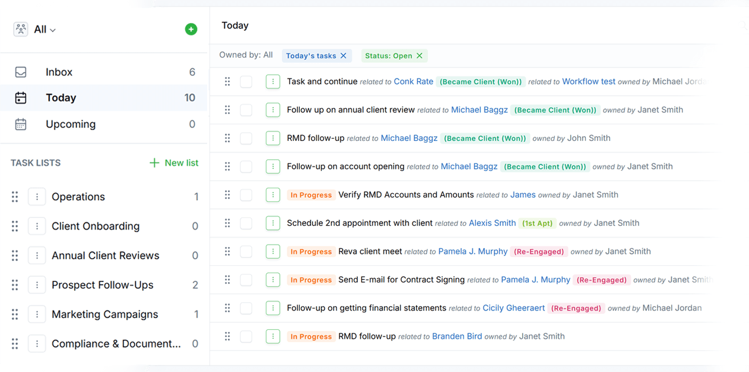Open the Prospect Follow-Ups list

coord(103,285)
